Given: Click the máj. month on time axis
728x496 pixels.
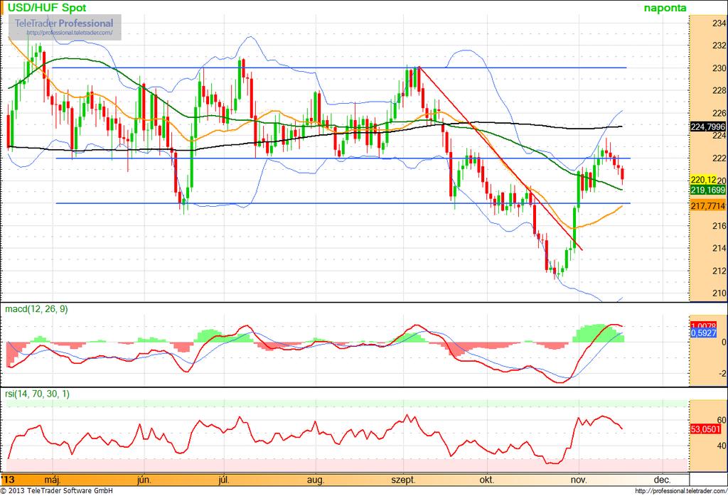Looking at the screenshot, I should (53, 480).
